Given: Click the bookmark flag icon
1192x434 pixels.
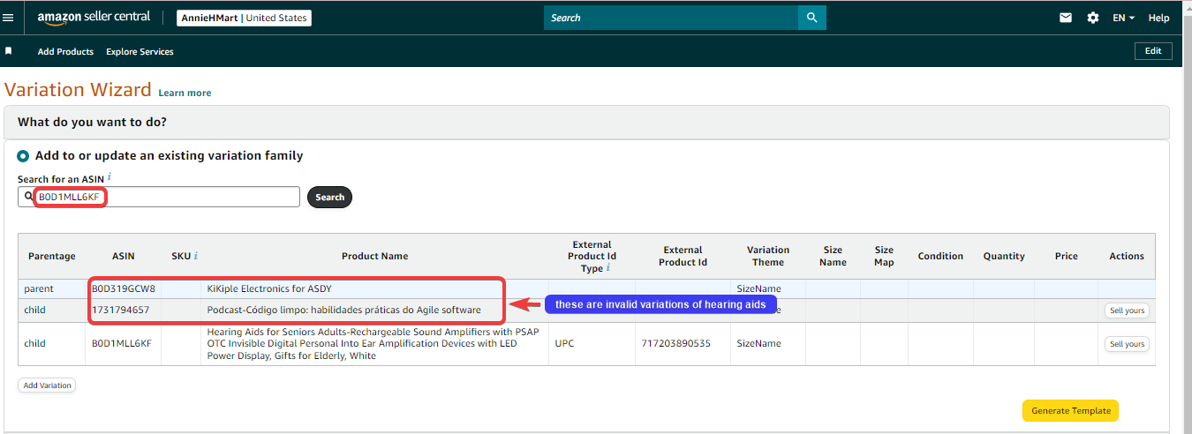Looking at the screenshot, I should (9, 51).
